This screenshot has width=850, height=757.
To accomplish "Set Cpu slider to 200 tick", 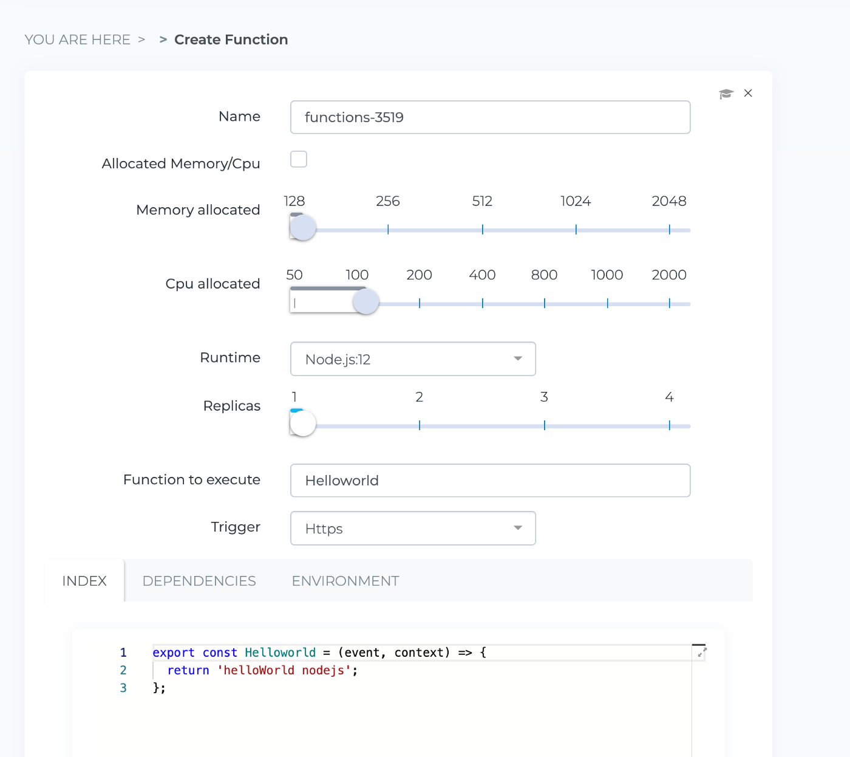I will pos(420,303).
